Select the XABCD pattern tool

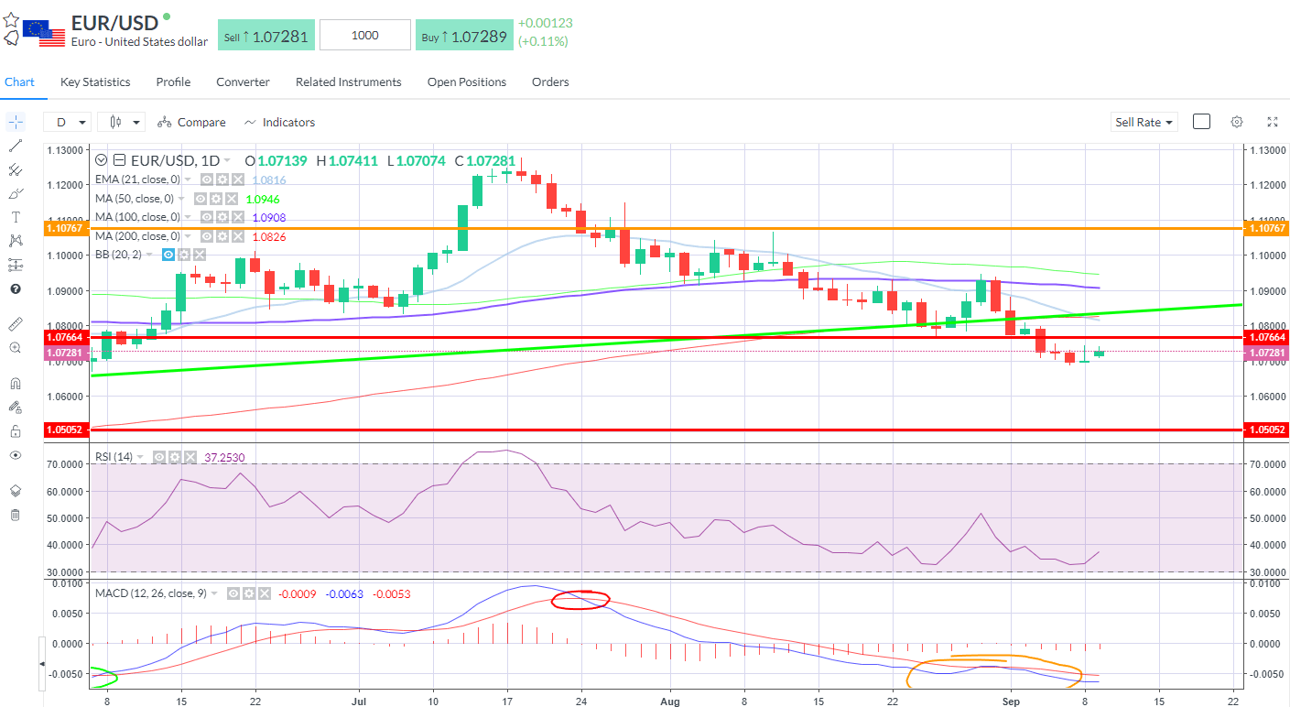[x=16, y=241]
